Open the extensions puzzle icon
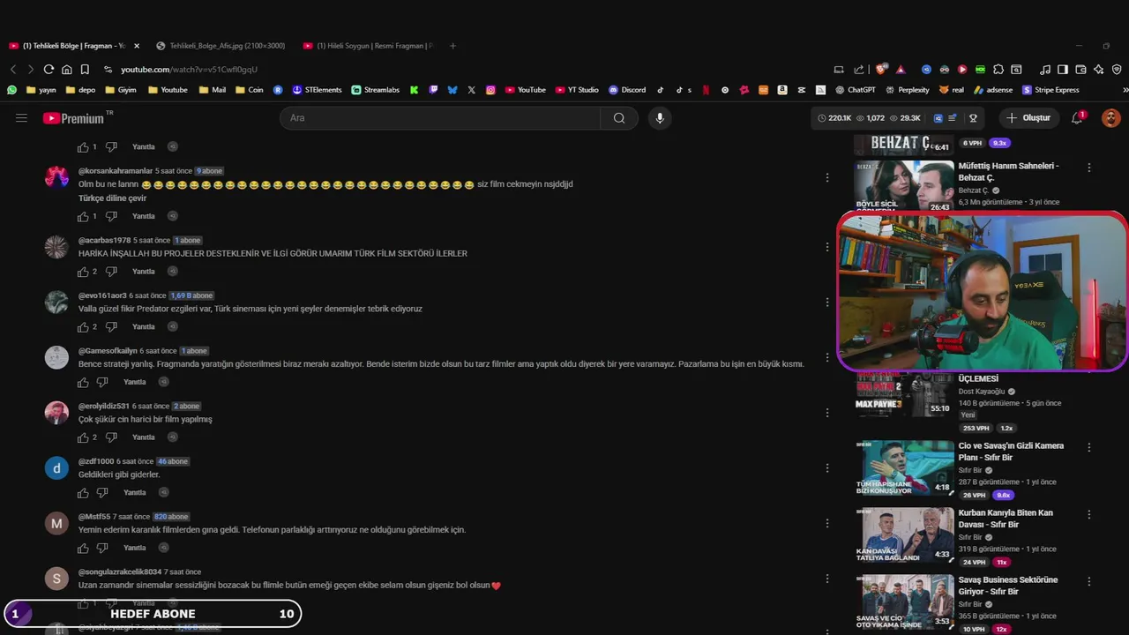The width and height of the screenshot is (1129, 635). [x=998, y=70]
